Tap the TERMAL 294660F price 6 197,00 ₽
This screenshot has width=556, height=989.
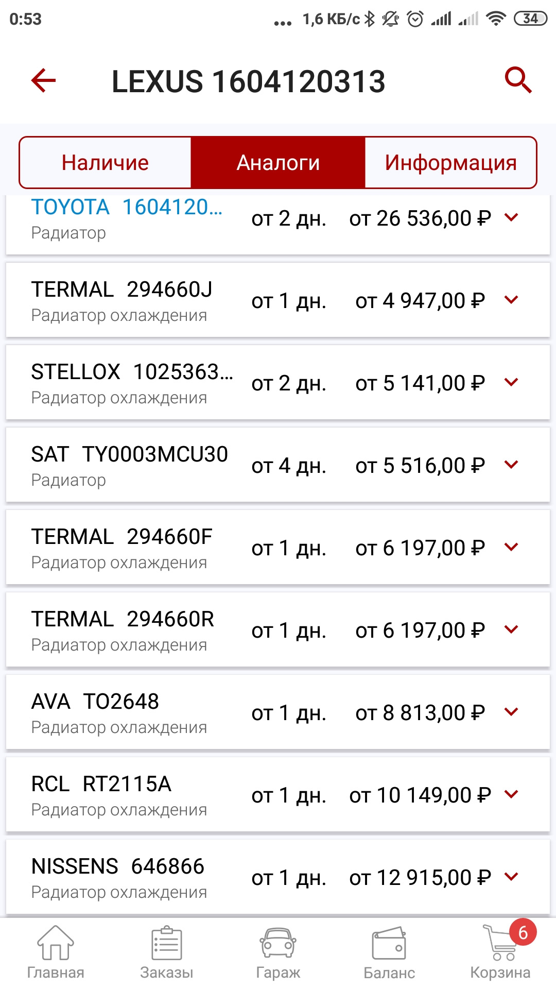click(x=420, y=548)
